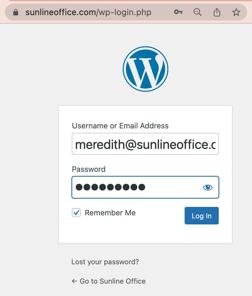This screenshot has height=296, width=252.
Task: Open the Lost your password? link
Action: (x=105, y=262)
